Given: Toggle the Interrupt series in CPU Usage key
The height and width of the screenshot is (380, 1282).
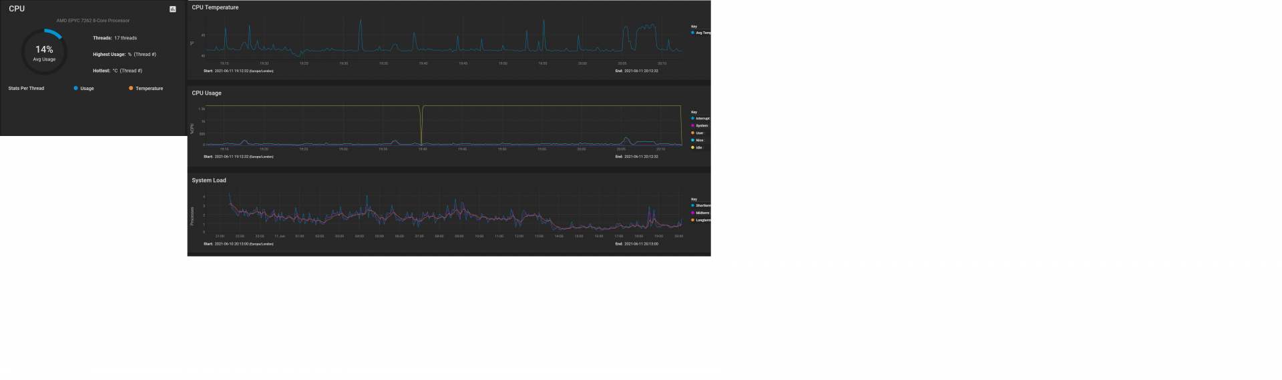Looking at the screenshot, I should [x=701, y=119].
